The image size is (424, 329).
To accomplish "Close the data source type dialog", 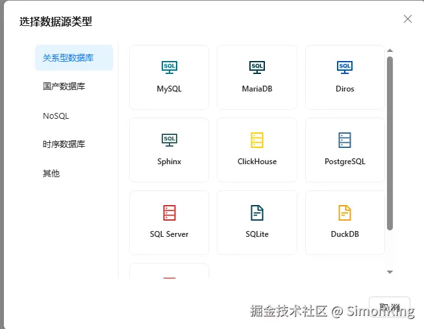I will pyautogui.click(x=408, y=19).
